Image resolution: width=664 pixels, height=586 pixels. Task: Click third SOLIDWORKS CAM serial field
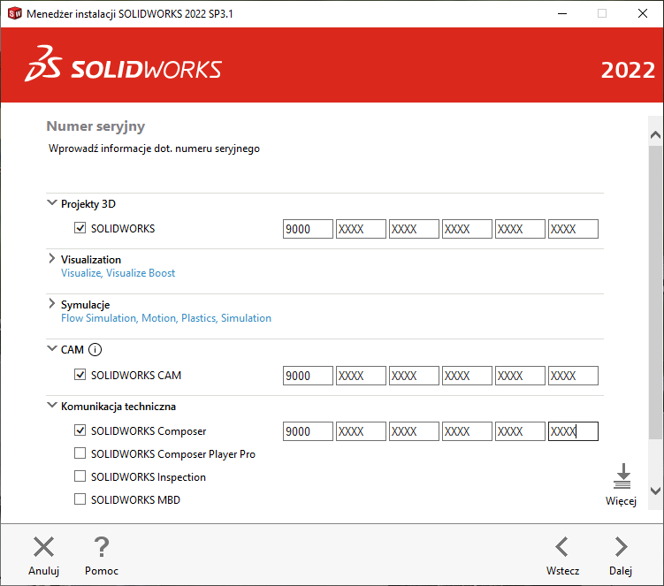click(414, 376)
